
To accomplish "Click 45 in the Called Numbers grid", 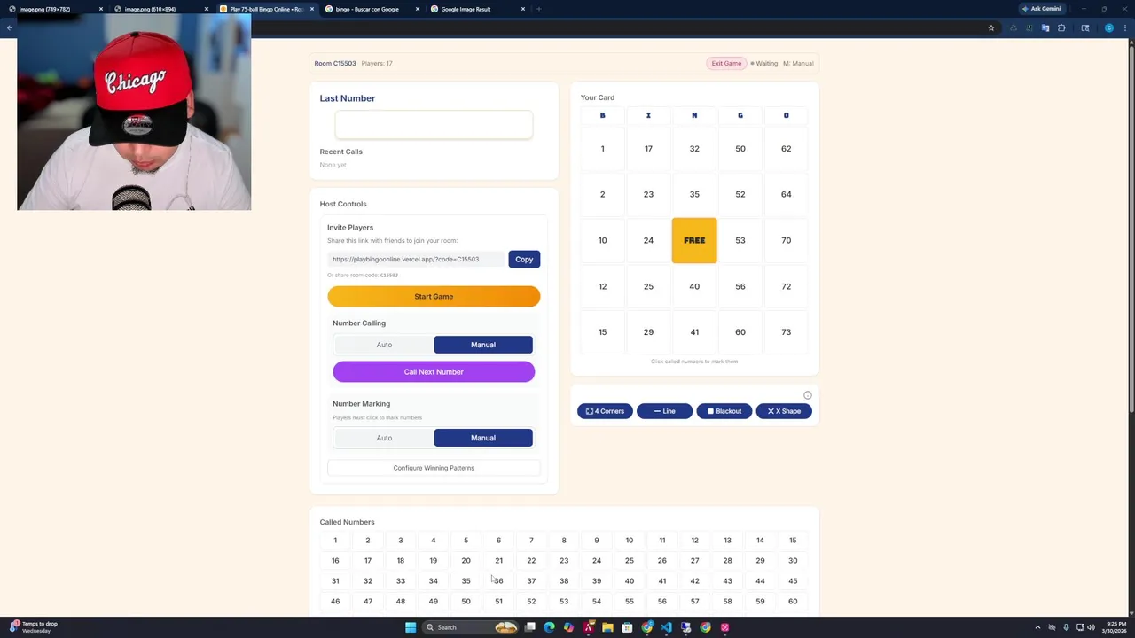I will 793,581.
